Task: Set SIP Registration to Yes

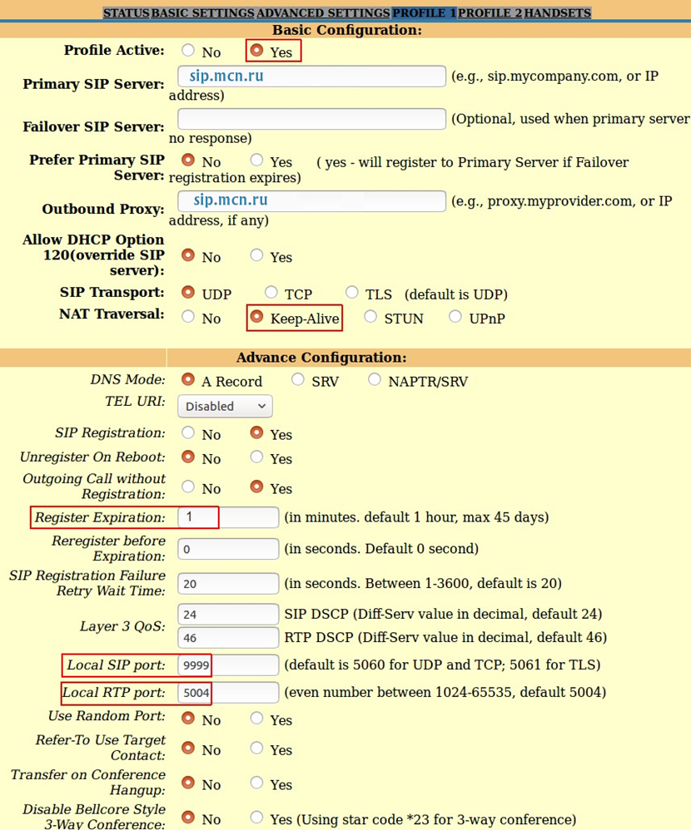Action: coord(256,432)
